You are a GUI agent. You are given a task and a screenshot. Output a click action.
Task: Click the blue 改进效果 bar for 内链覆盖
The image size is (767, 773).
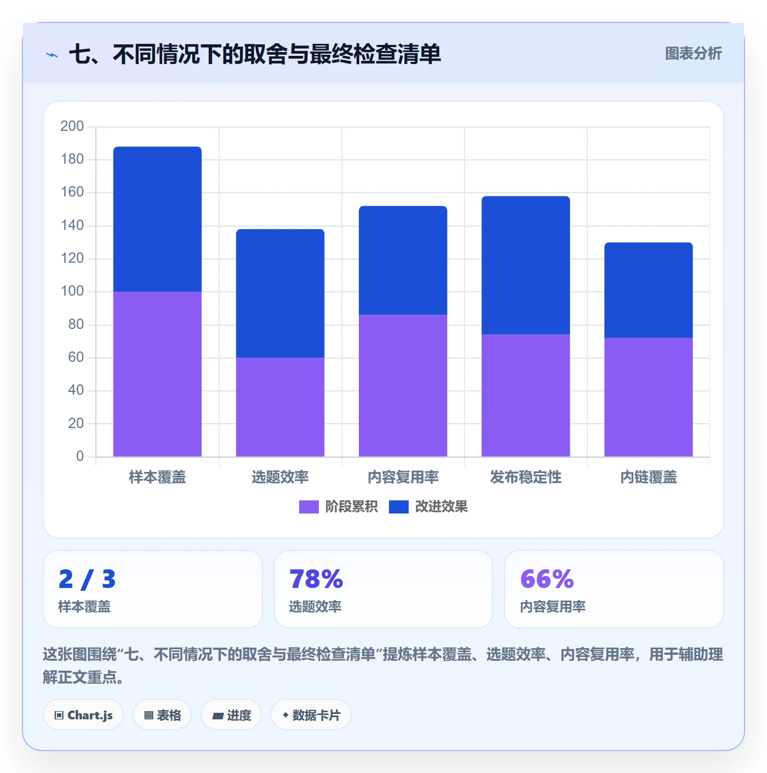tap(648, 290)
